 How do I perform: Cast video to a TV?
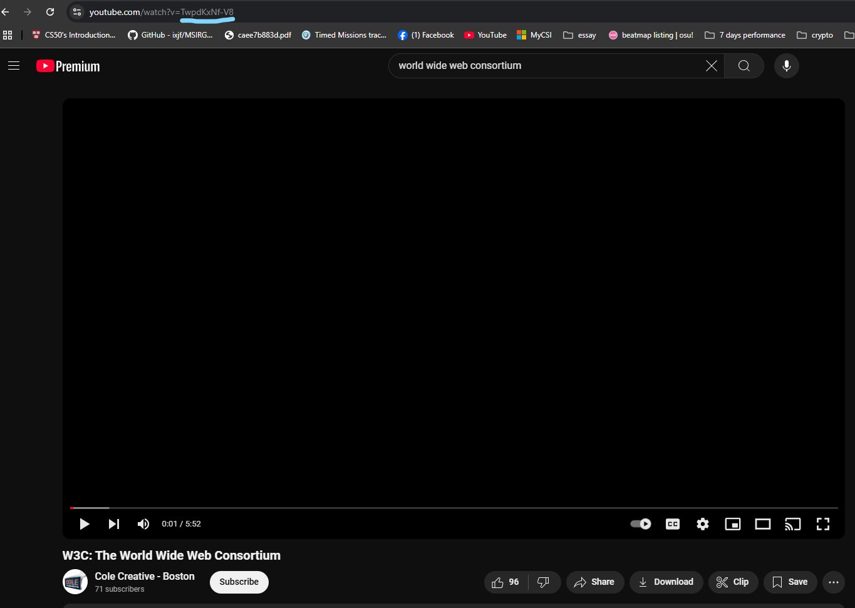point(793,524)
